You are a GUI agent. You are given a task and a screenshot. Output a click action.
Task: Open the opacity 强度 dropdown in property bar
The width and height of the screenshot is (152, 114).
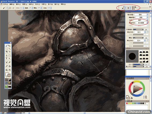pyautogui.click(x=32, y=8)
